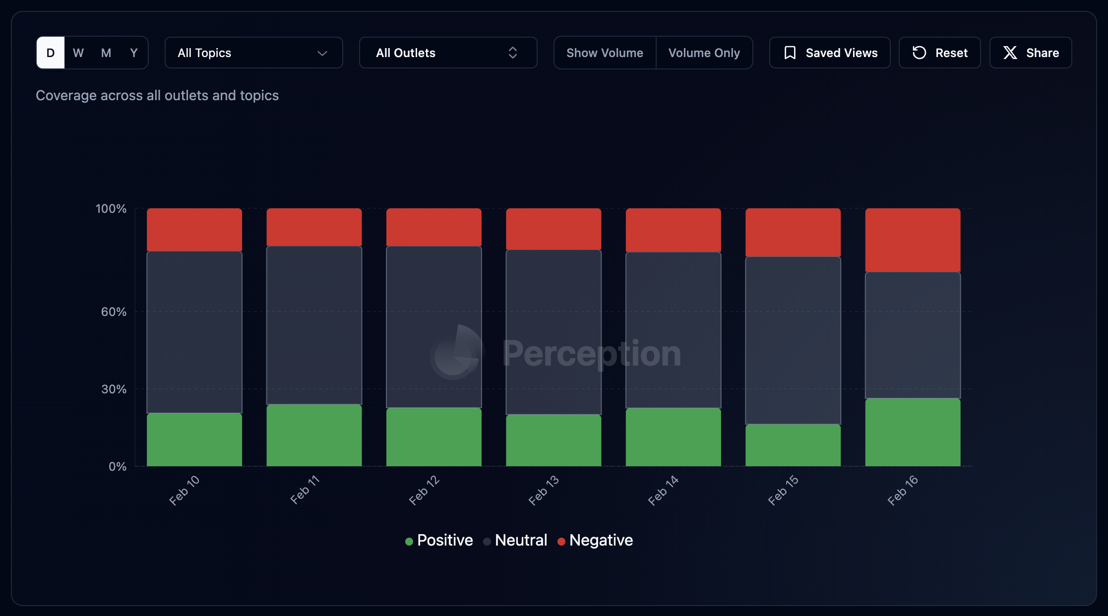Image resolution: width=1108 pixels, height=616 pixels.
Task: Switch to M monthly view
Action: click(106, 53)
